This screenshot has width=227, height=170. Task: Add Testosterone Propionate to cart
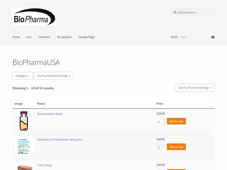[x=176, y=147]
